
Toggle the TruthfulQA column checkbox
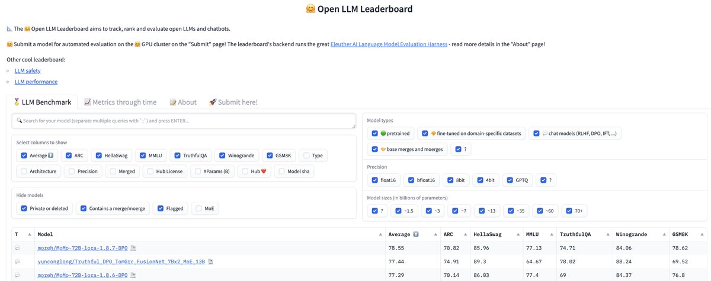tap(177, 156)
